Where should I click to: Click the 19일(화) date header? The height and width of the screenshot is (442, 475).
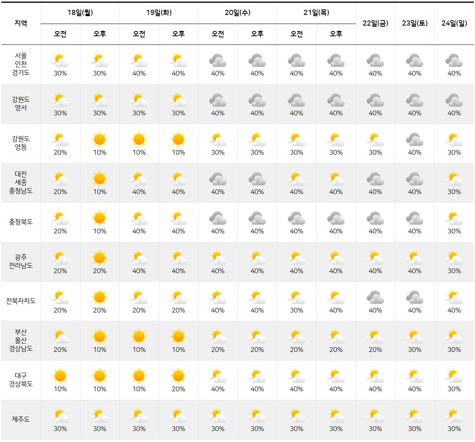click(x=159, y=13)
